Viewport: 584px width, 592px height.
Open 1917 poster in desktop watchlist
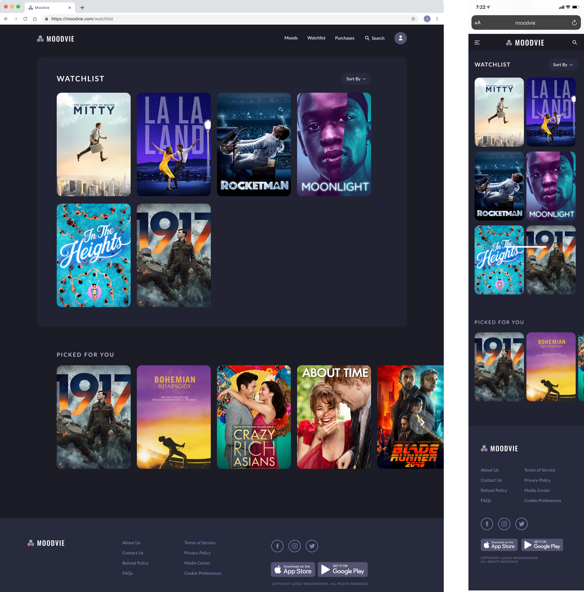click(174, 255)
